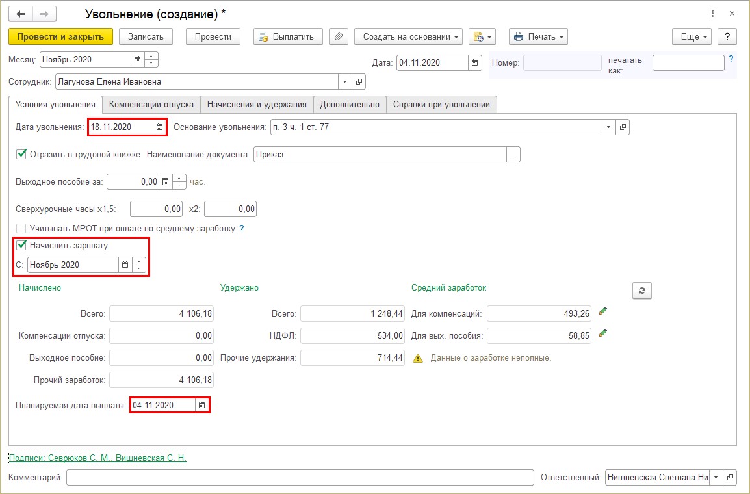
Task: Open calendar for Дата увольнения
Action: (x=159, y=127)
